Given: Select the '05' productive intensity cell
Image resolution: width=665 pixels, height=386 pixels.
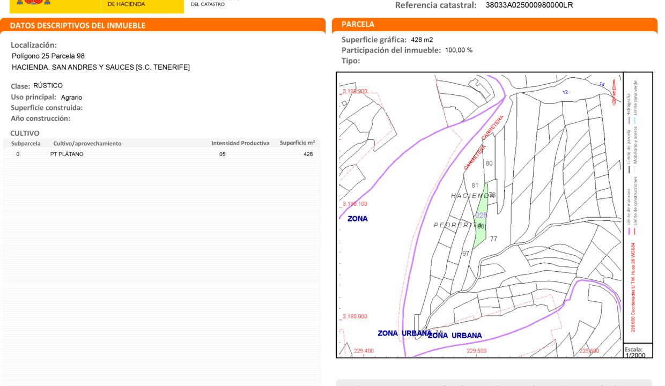Looking at the screenshot, I should (x=223, y=154).
